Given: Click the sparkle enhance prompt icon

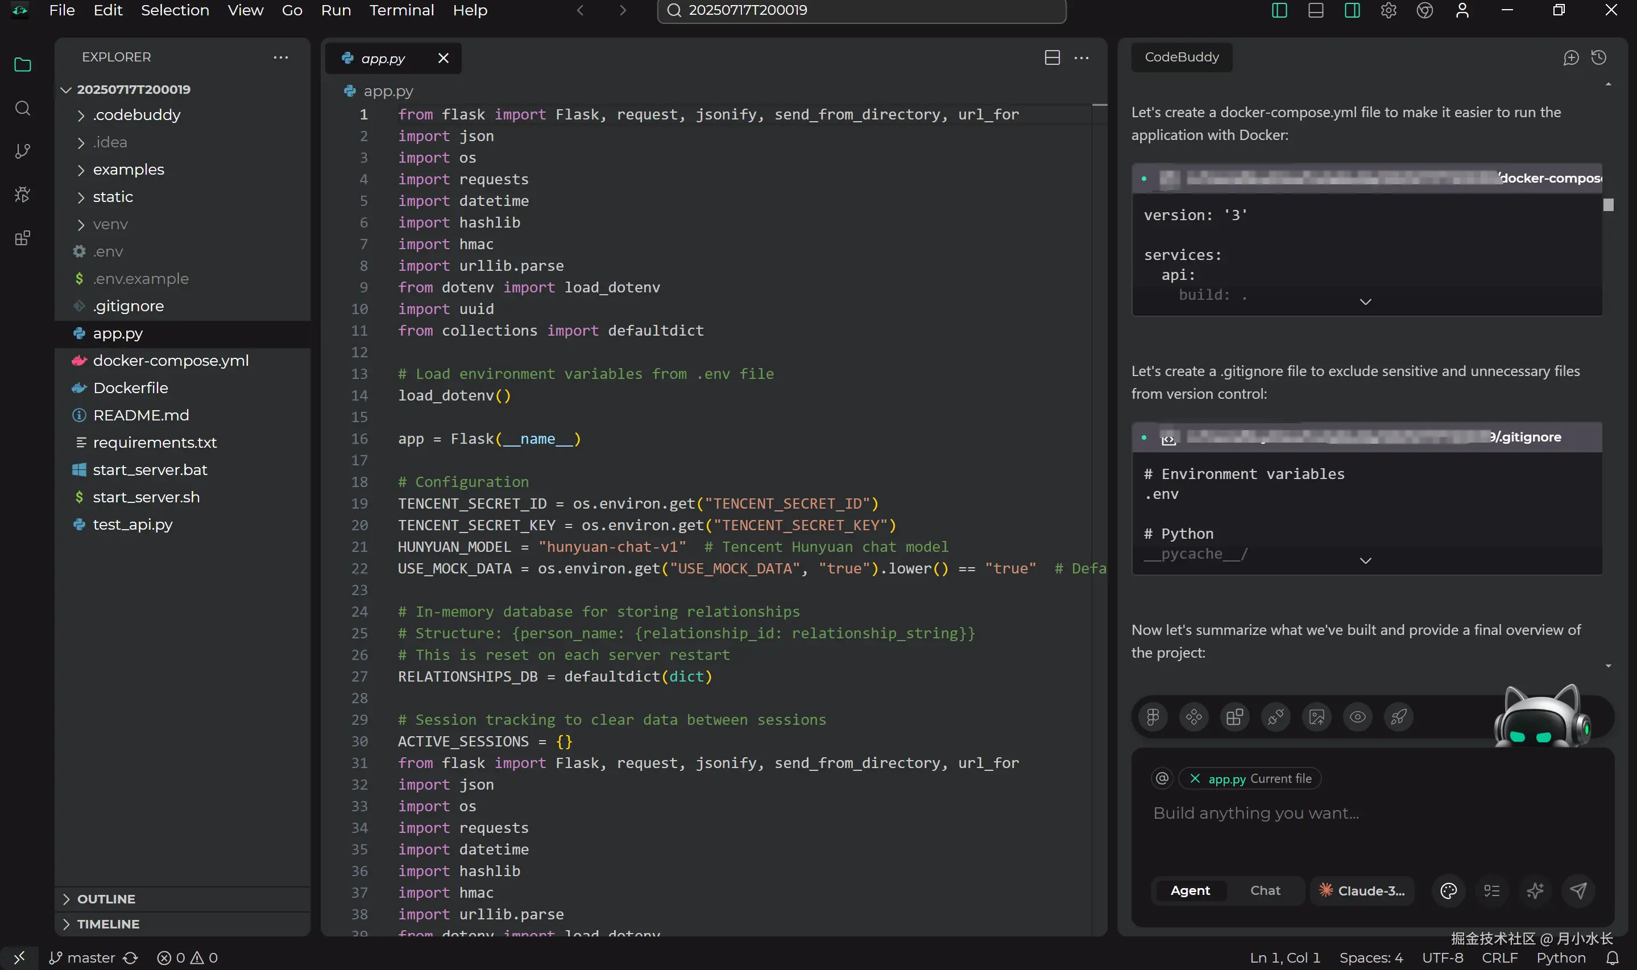Looking at the screenshot, I should click(1535, 891).
